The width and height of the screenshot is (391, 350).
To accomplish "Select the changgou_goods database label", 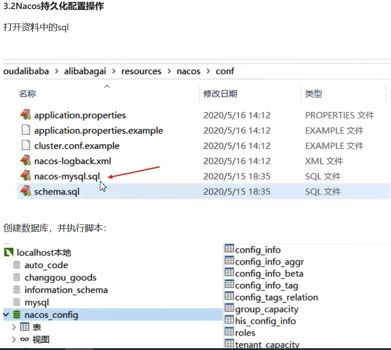I will (61, 278).
